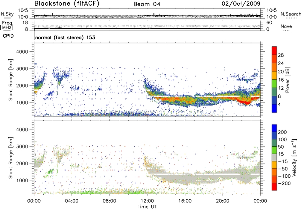The width and height of the screenshot is (301, 209).
Task: Click the "200" tick on the velocity colorbar
Action: 283,132
